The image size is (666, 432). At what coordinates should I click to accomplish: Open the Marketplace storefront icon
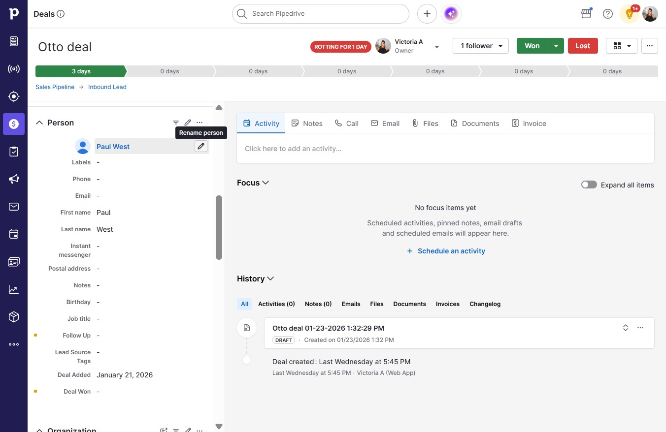pyautogui.click(x=586, y=14)
